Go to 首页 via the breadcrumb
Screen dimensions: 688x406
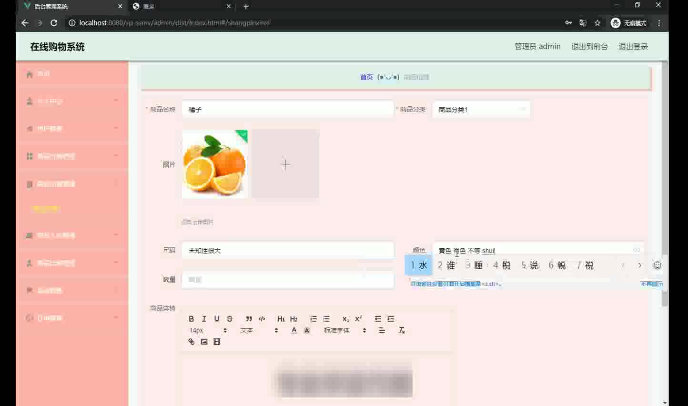click(x=366, y=77)
